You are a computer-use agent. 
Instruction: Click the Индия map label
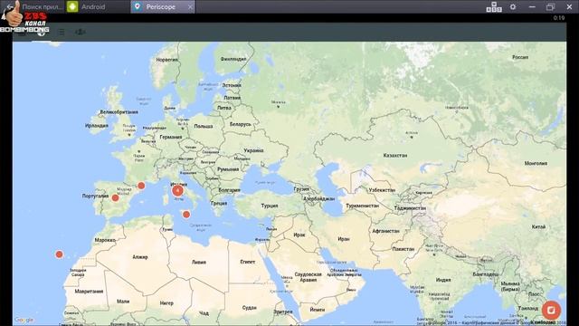tap(443, 280)
